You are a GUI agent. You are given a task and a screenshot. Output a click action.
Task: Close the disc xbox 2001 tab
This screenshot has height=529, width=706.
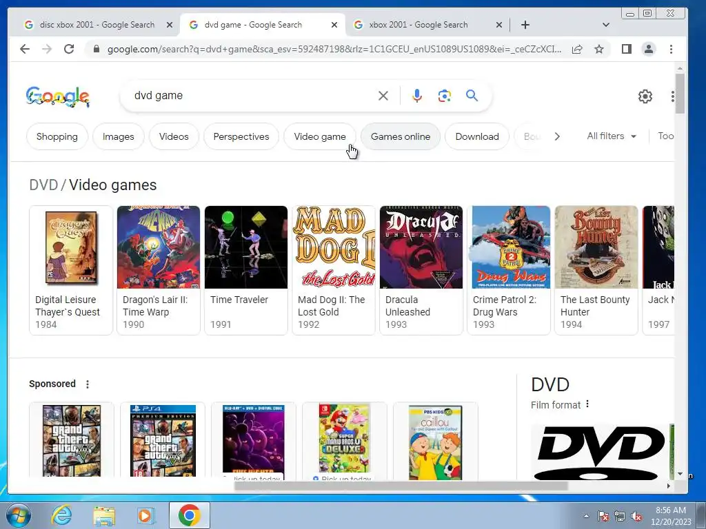click(170, 25)
